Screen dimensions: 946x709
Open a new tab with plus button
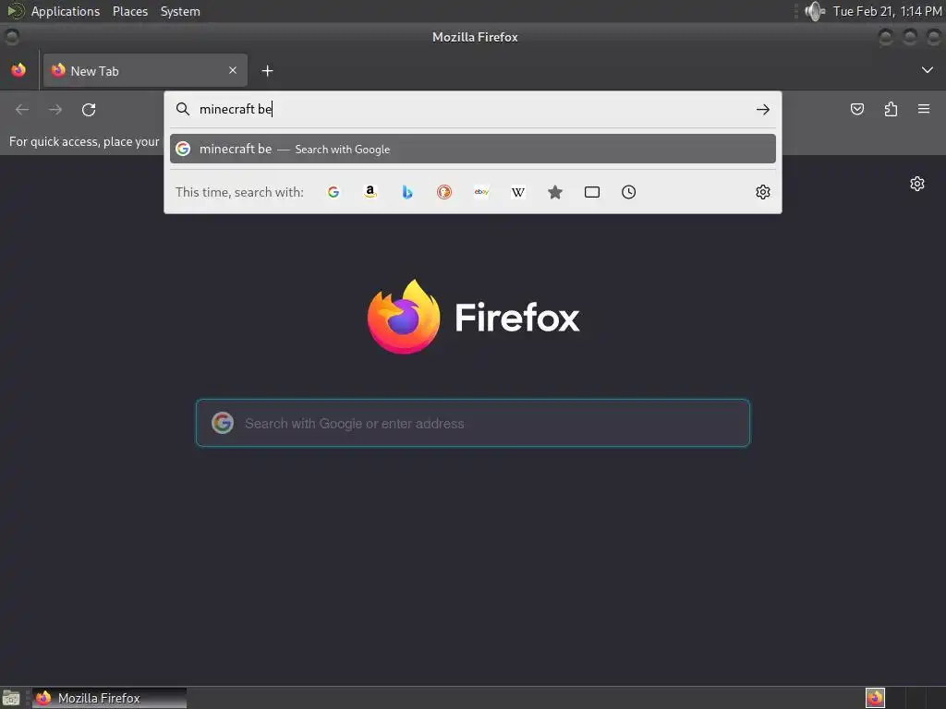tap(267, 71)
